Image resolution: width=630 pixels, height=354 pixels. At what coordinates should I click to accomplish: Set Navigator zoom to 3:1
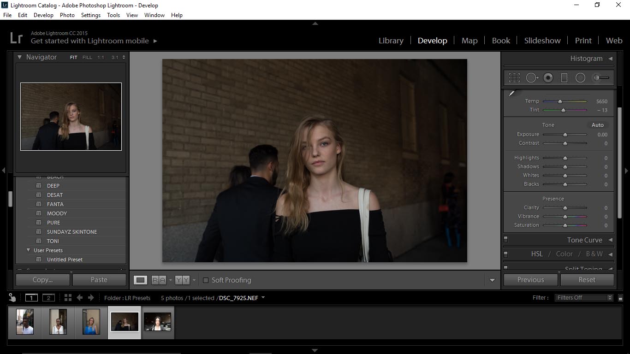click(x=115, y=58)
